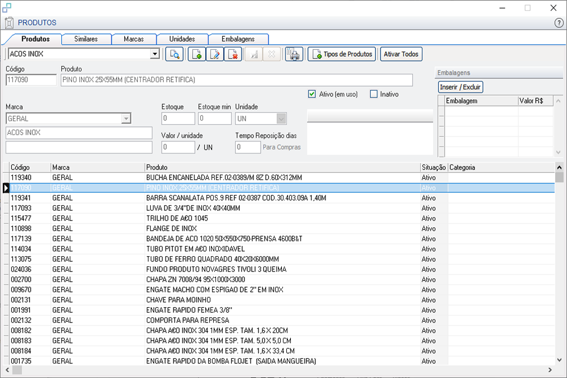Image resolution: width=567 pixels, height=378 pixels.
Task: Open the Marcas tab
Action: 134,39
